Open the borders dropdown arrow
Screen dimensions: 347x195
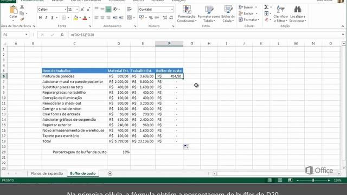(68, 18)
